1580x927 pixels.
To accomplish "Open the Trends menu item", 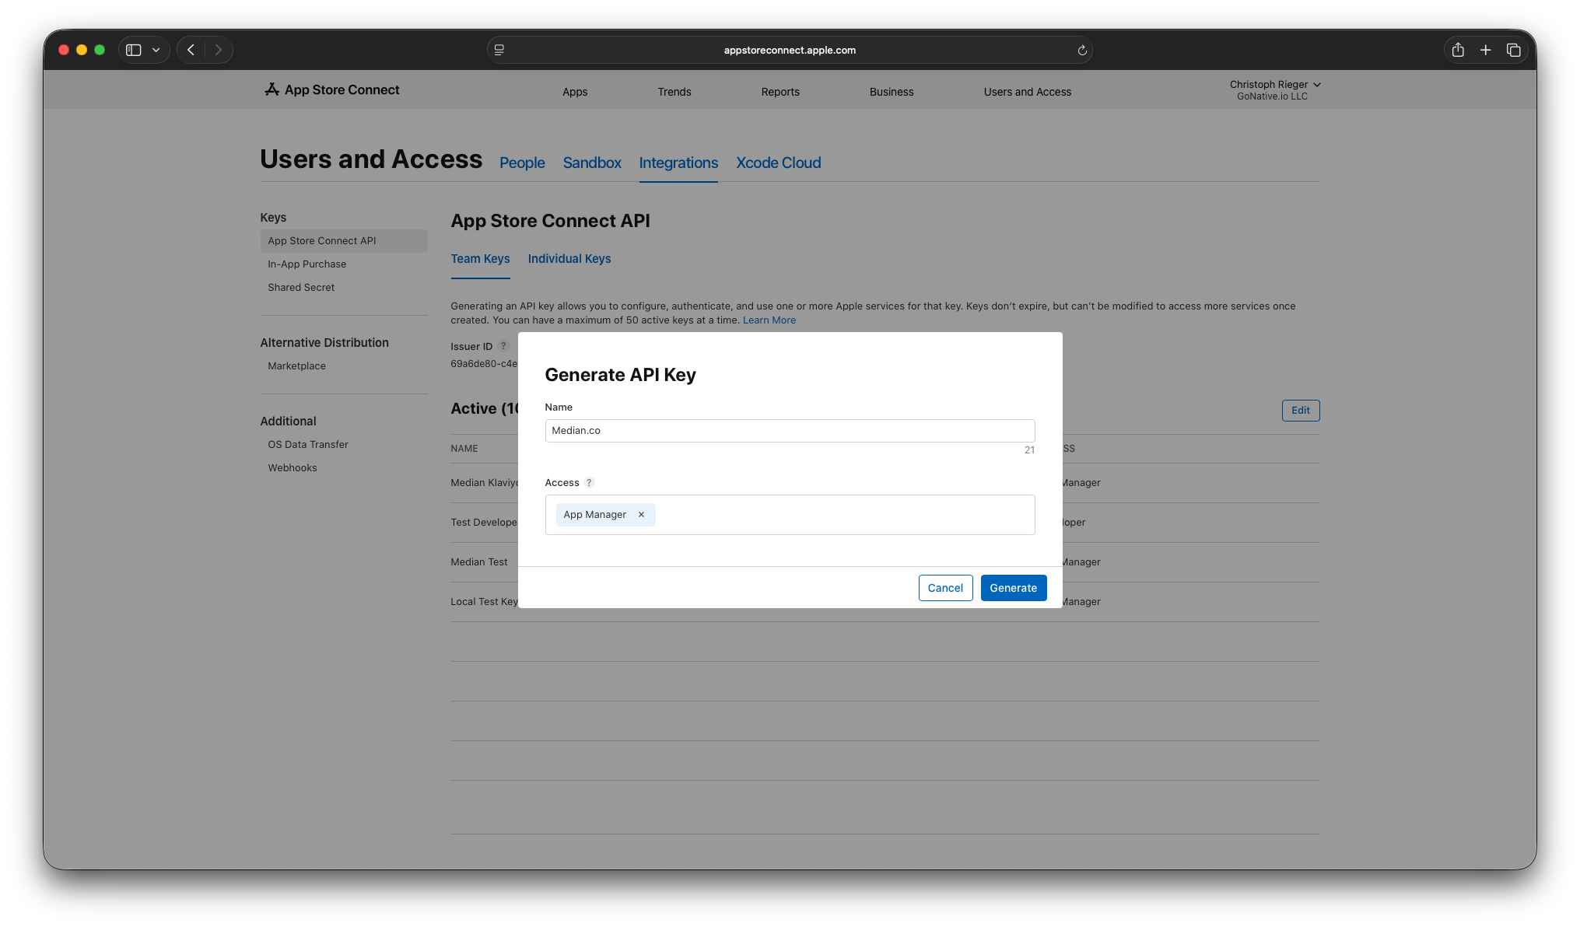I will tap(674, 92).
